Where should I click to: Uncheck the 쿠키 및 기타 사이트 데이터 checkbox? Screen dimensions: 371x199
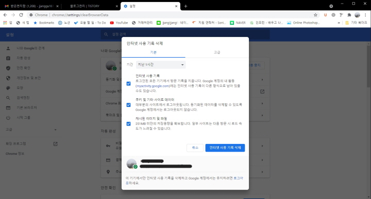(128, 105)
